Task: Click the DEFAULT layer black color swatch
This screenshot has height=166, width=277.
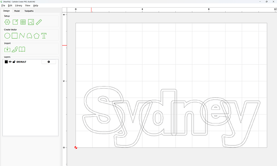Action: point(6,62)
